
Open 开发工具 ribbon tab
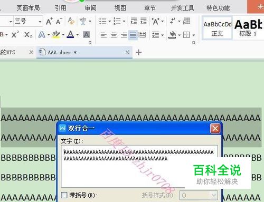click(183, 8)
